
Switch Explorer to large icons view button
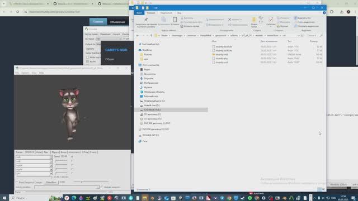[x=323, y=190]
